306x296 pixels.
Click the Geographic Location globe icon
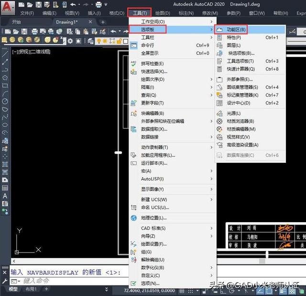134,218
